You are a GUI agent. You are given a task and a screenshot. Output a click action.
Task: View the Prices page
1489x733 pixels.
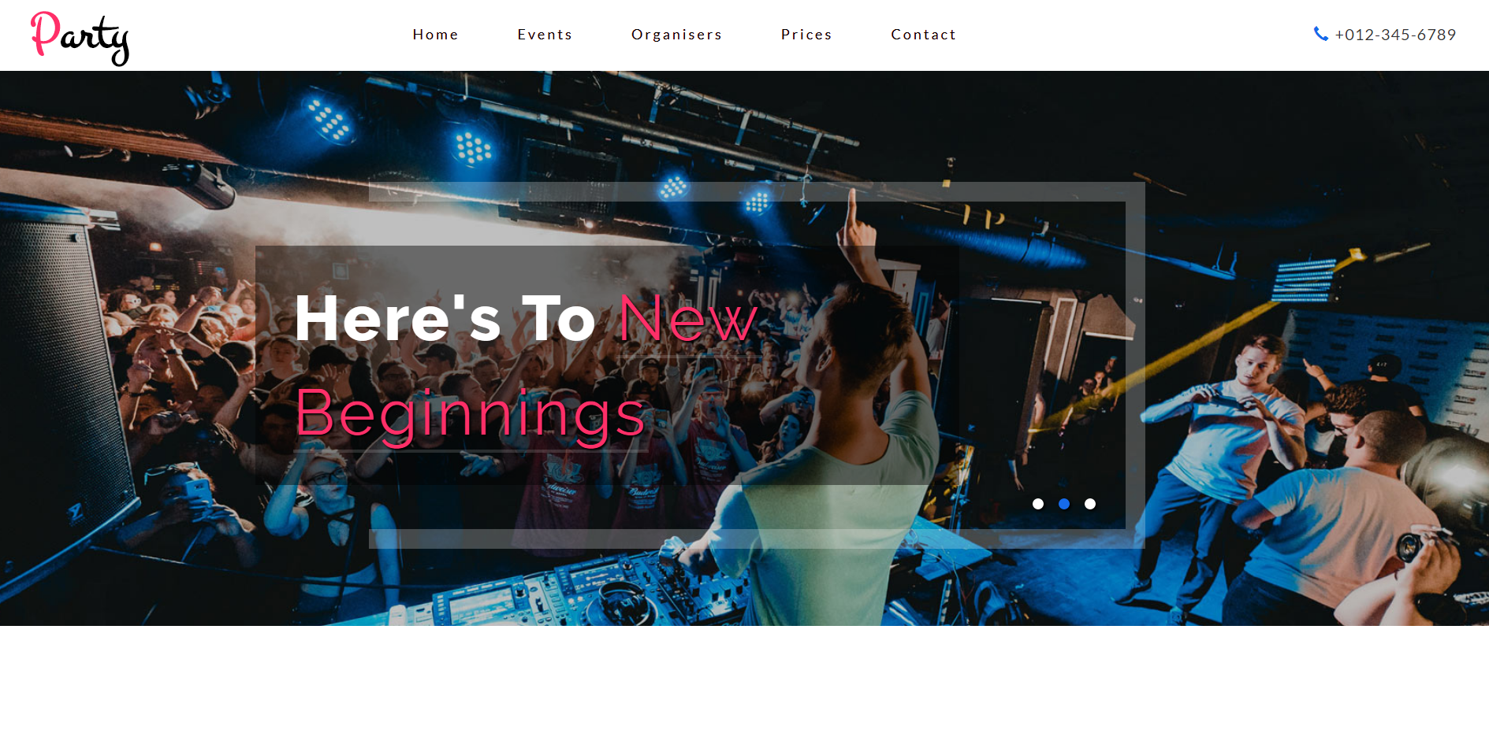tap(806, 35)
